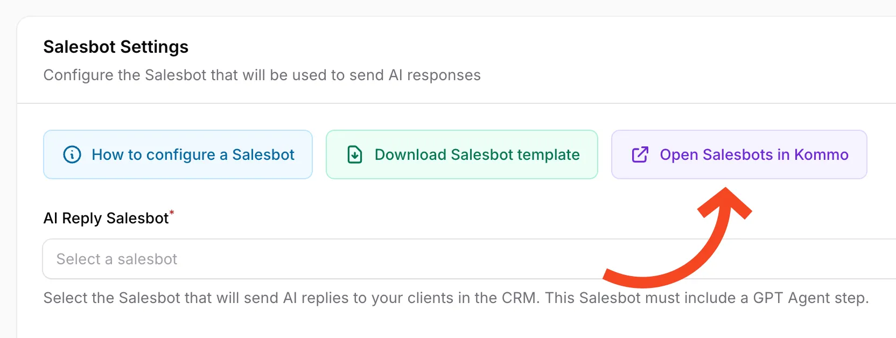The height and width of the screenshot is (338, 896).
Task: Download the Salesbot template
Action: (461, 154)
